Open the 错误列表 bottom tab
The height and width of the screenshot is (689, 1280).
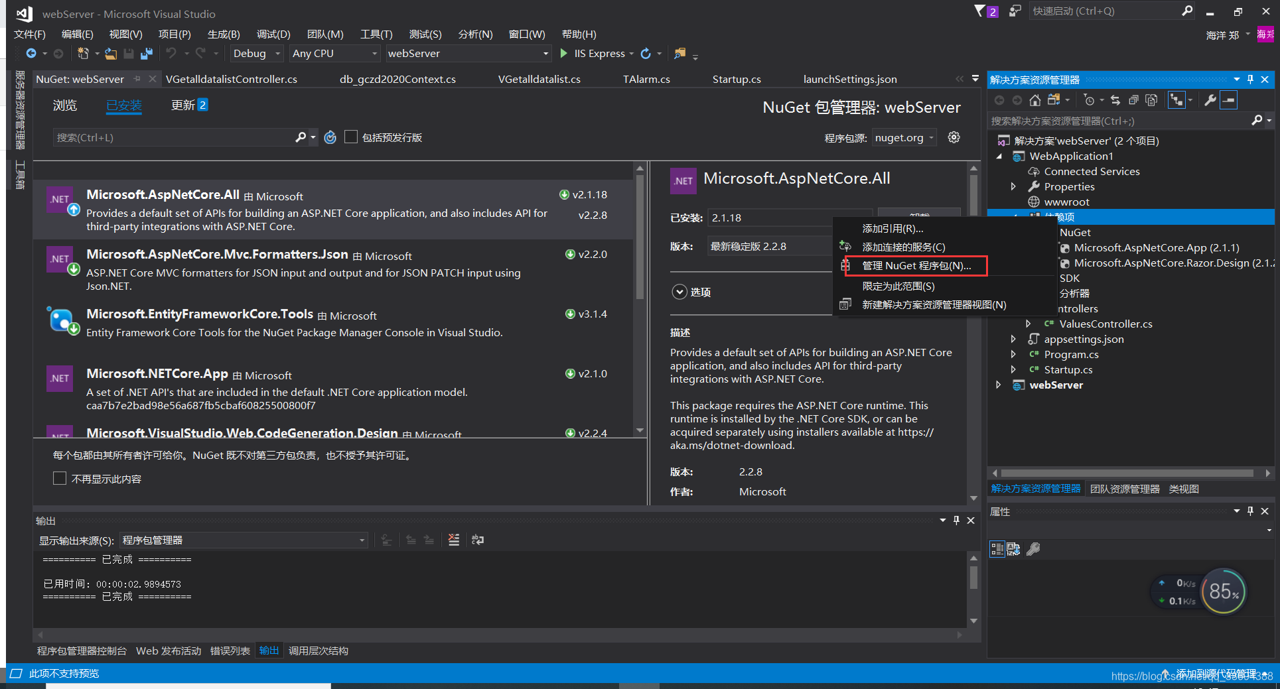pos(230,651)
